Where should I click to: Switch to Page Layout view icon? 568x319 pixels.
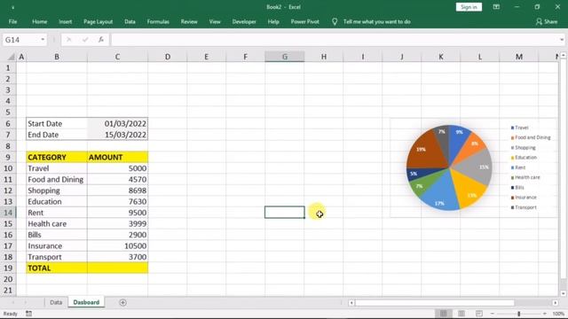pyautogui.click(x=461, y=313)
